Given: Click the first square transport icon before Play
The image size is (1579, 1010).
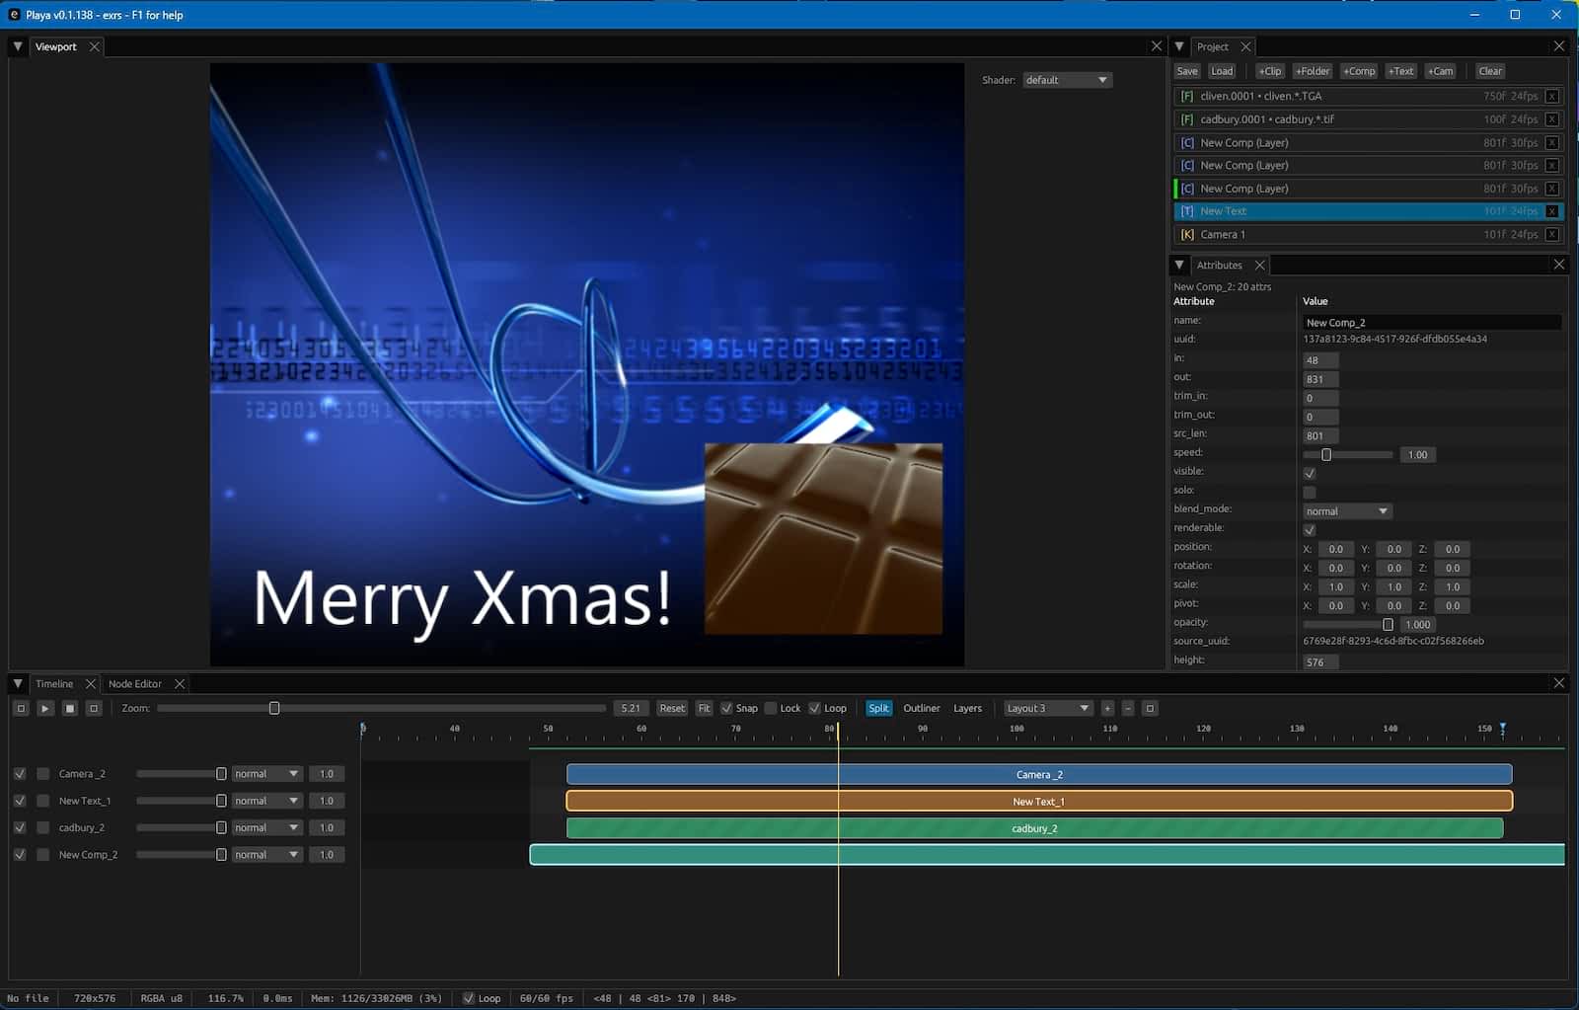Looking at the screenshot, I should (x=21, y=708).
